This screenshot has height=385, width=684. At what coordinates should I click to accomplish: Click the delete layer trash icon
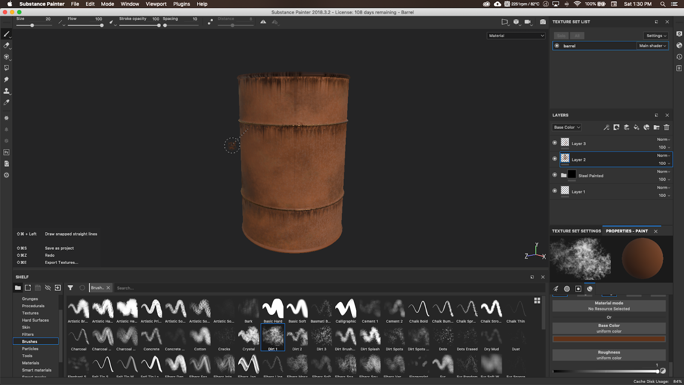click(x=666, y=127)
